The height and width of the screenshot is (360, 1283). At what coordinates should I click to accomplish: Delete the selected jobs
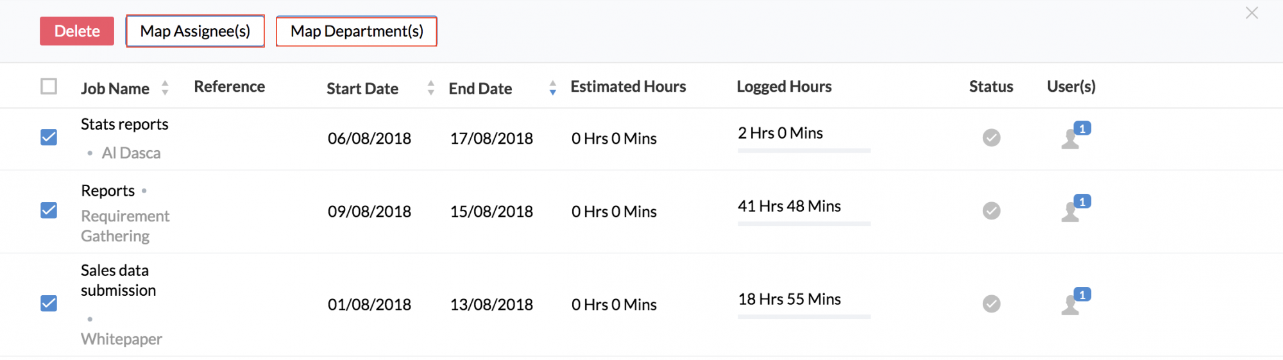pos(77,31)
